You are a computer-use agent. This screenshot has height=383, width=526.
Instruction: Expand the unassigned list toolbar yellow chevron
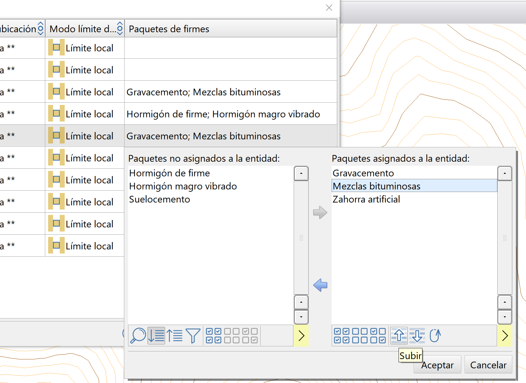pyautogui.click(x=301, y=335)
